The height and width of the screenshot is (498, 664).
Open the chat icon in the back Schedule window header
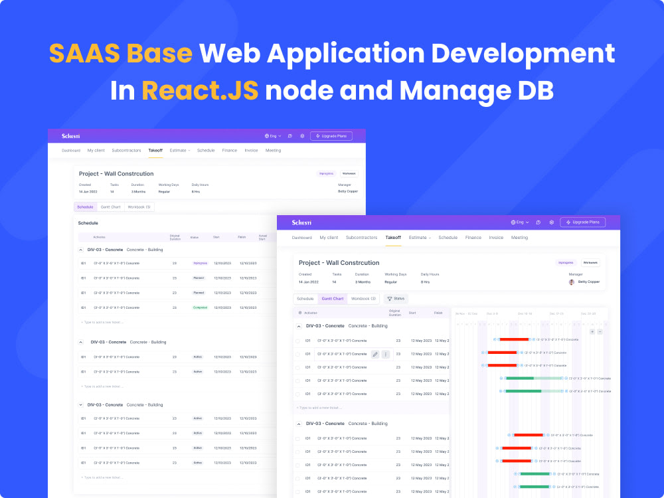[290, 136]
